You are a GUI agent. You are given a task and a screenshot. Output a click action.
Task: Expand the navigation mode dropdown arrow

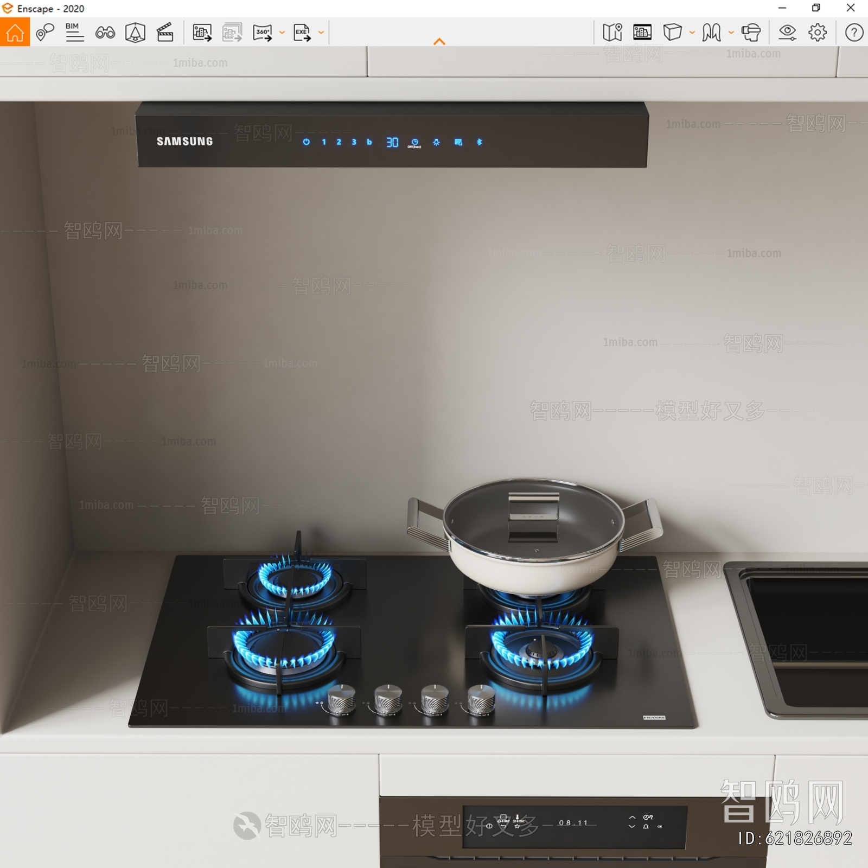pyautogui.click(x=731, y=33)
